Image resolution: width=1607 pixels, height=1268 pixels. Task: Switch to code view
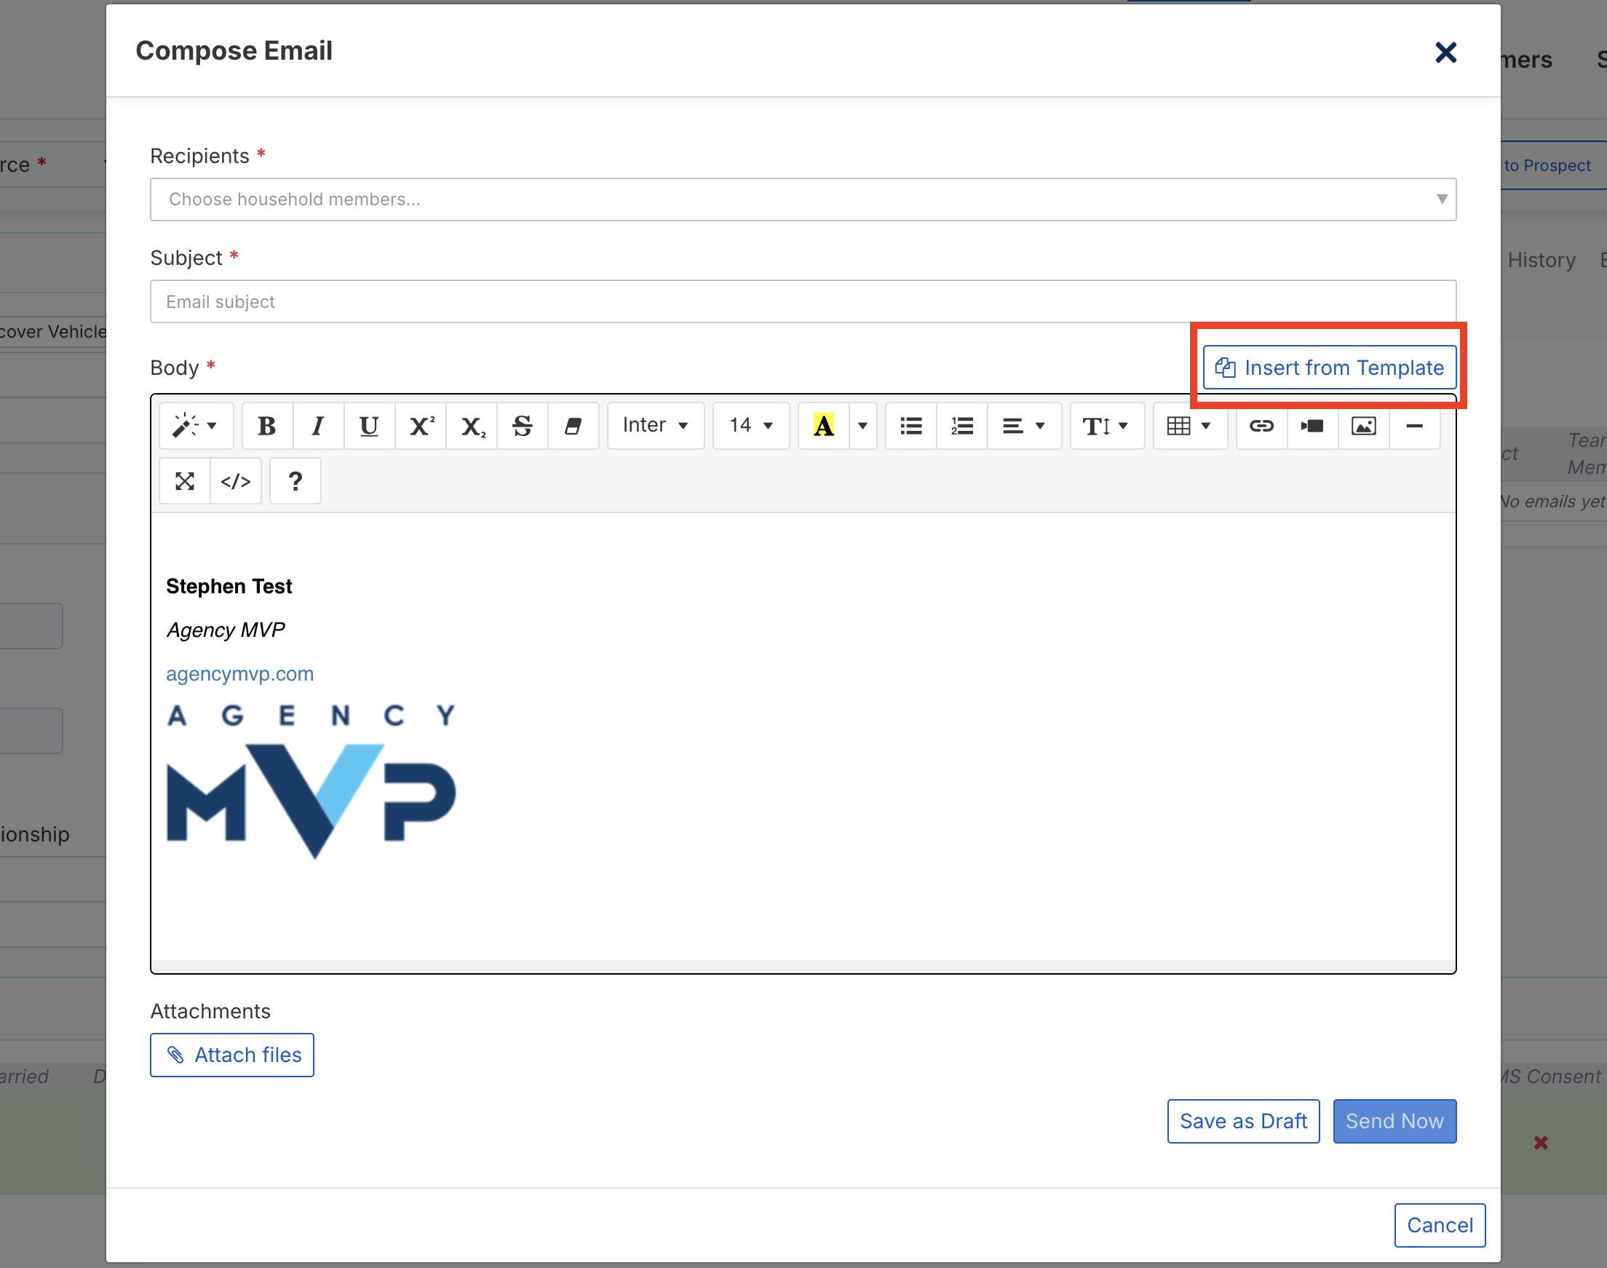pos(235,481)
